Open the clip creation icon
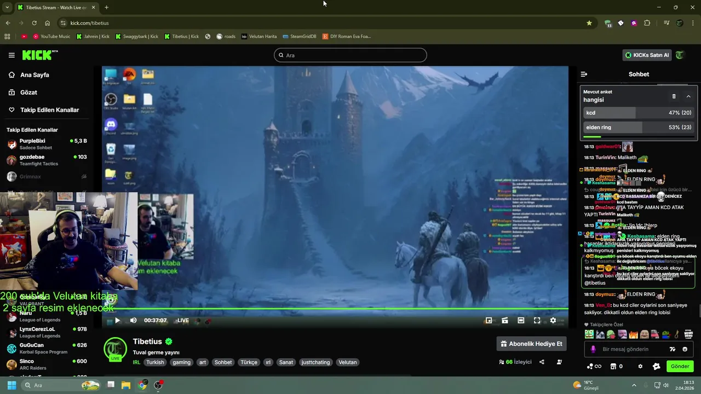Image resolution: width=701 pixels, height=394 pixels. (x=505, y=321)
